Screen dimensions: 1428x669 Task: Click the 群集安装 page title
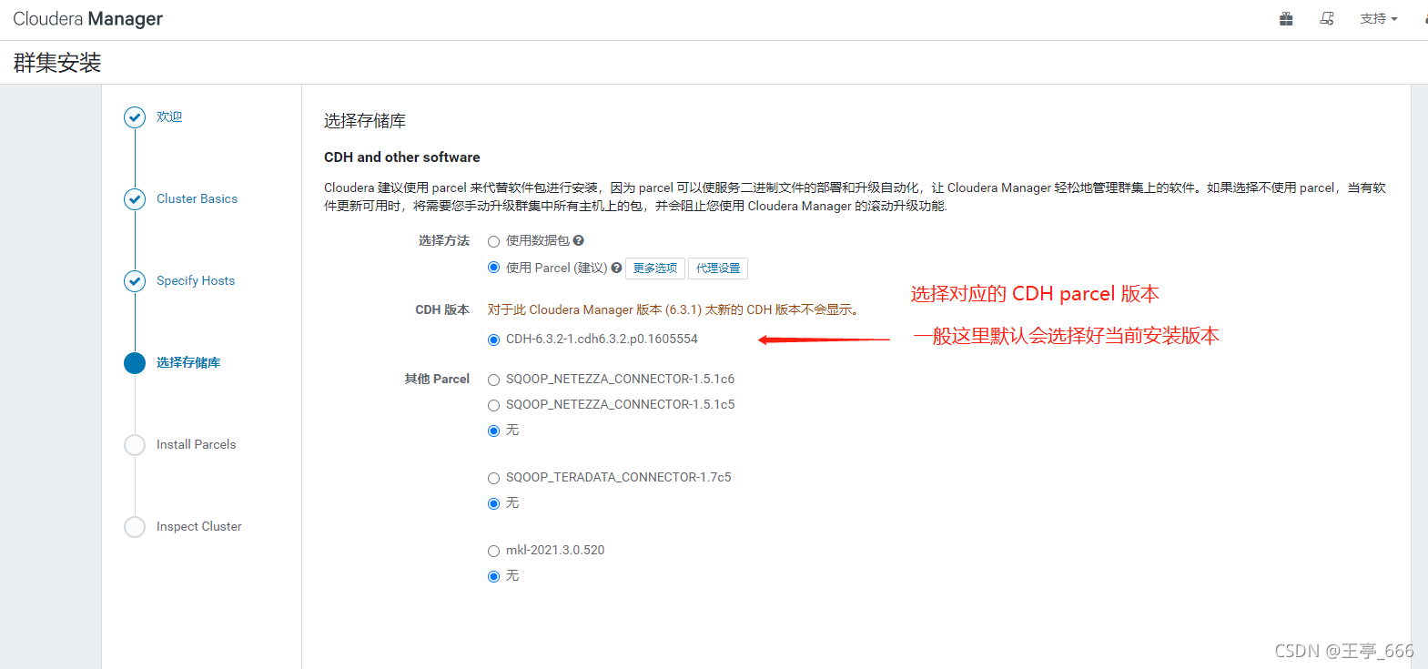coord(57,63)
